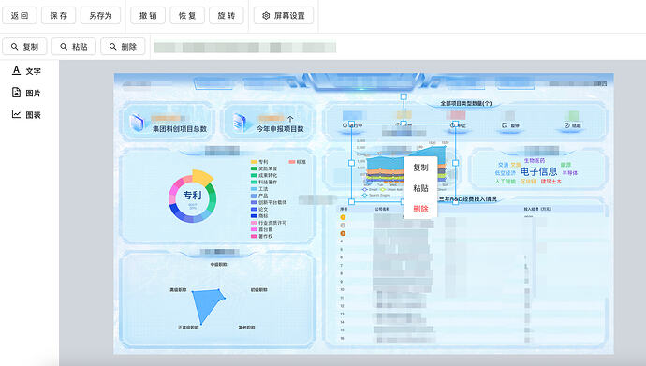
Task: Click the 正高级职称 radar label
Action: [188, 328]
